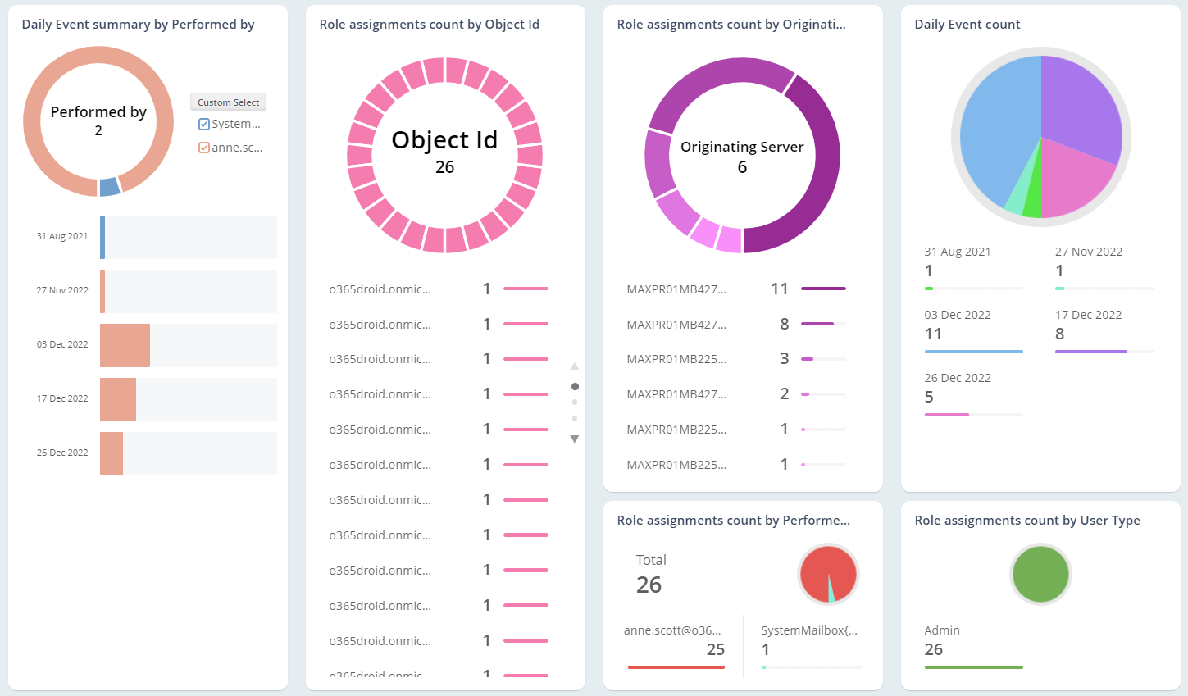This screenshot has height=696, width=1188.
Task: Select the 17 Dec 2022 bar
Action: click(x=118, y=399)
